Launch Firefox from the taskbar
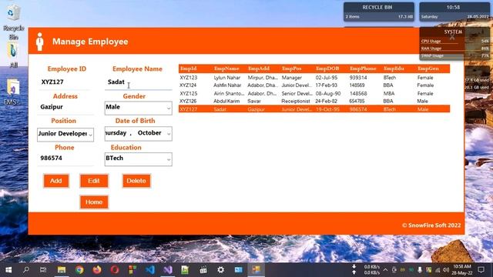Screen dimensions: 493x277 pyautogui.click(x=97, y=270)
